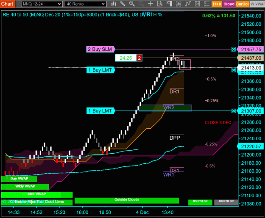265x218 pixels.
Task: Select the Chart tab
Action: 7,4
